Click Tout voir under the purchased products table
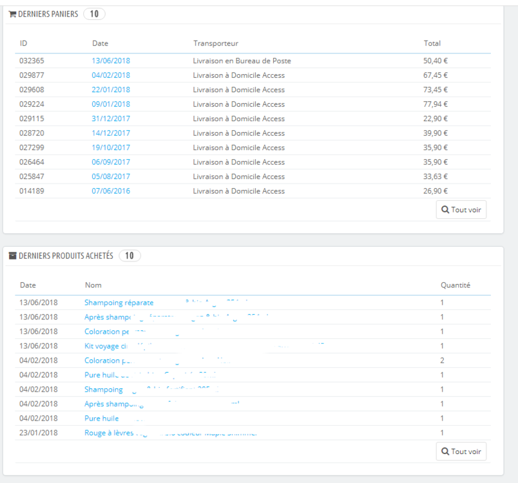Viewport: 518px width, 483px height. click(461, 451)
